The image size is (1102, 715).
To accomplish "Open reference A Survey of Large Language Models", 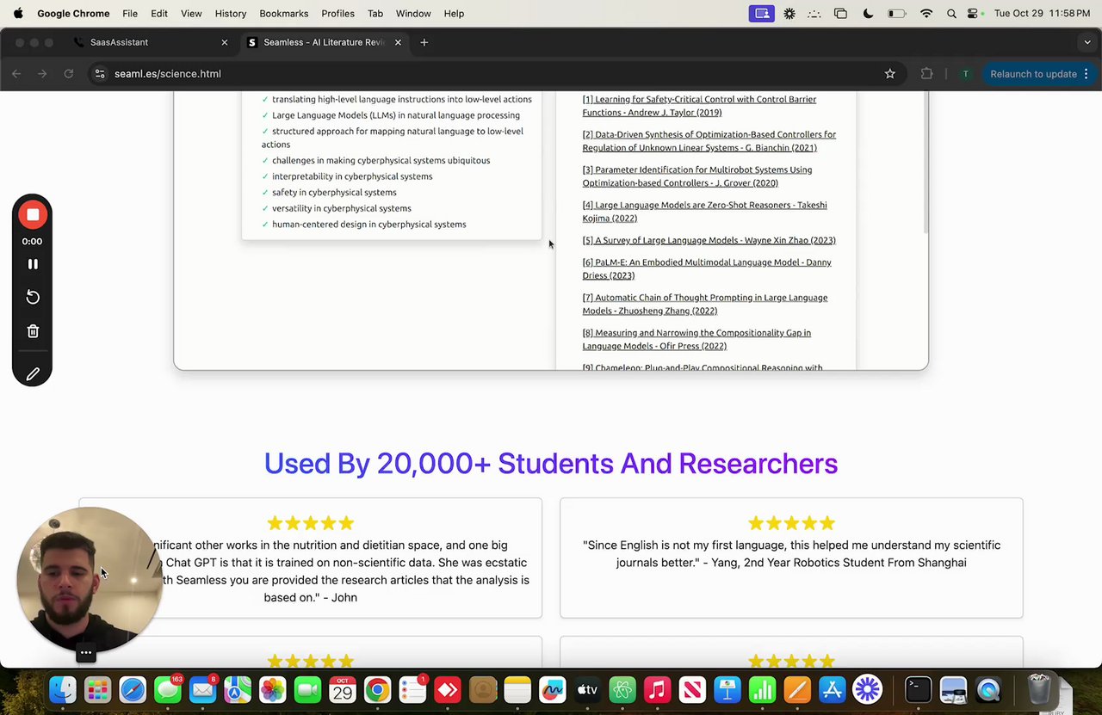I will [709, 240].
